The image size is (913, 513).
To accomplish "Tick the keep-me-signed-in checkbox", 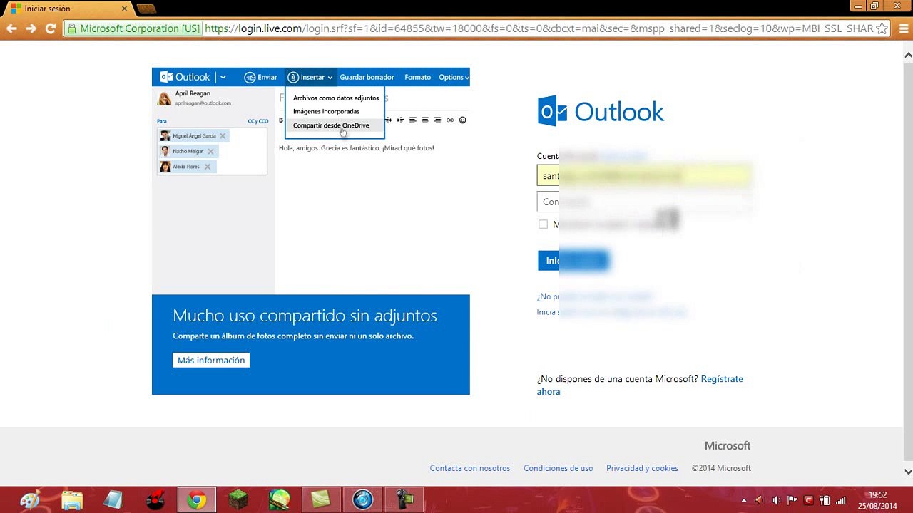I will click(543, 224).
